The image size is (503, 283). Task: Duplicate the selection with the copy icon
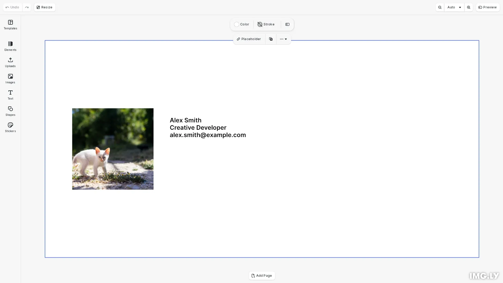pos(271,39)
